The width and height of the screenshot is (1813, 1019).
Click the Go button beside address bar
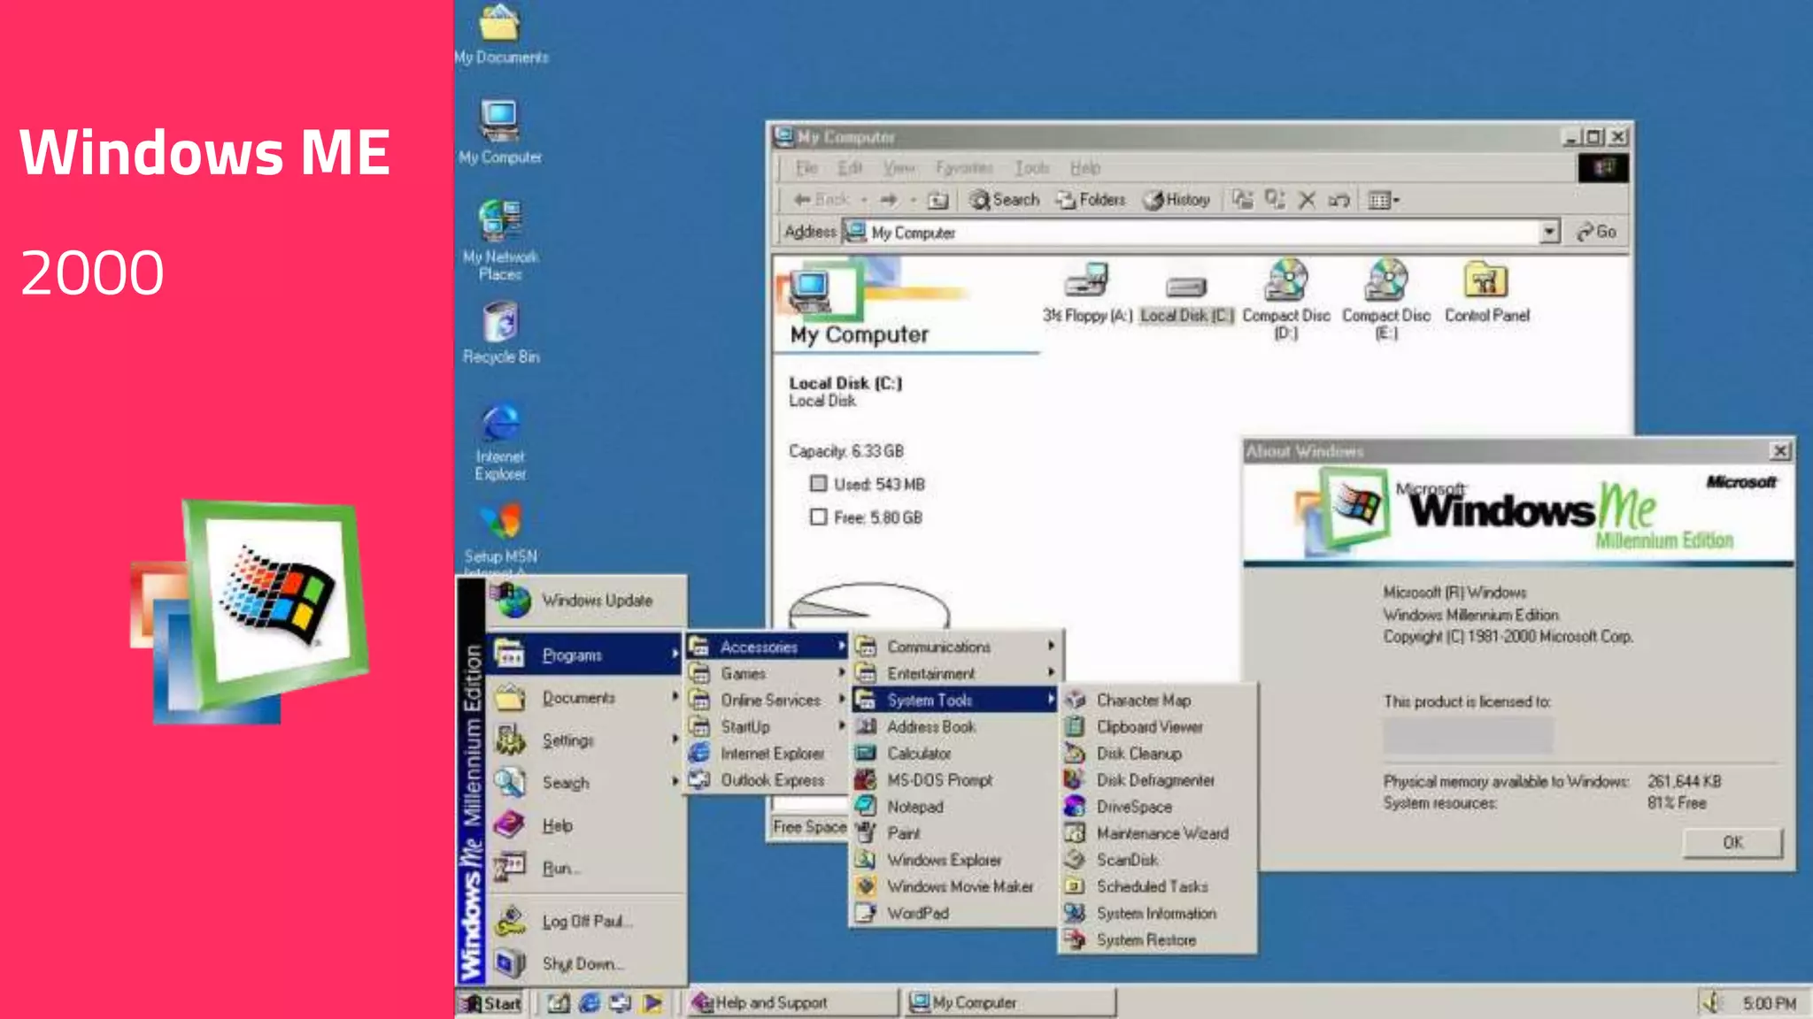click(x=1596, y=232)
